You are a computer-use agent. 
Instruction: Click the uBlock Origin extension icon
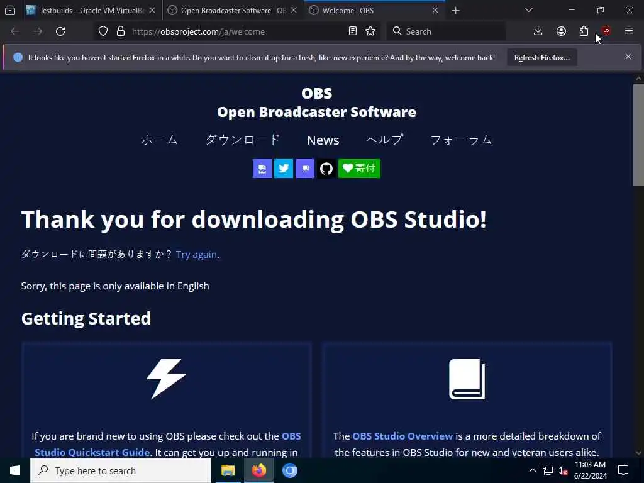click(x=606, y=31)
